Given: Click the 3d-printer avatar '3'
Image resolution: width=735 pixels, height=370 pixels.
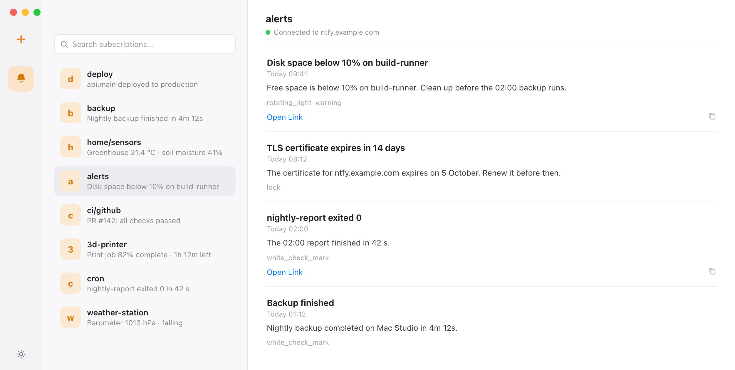Looking at the screenshot, I should pyautogui.click(x=71, y=249).
